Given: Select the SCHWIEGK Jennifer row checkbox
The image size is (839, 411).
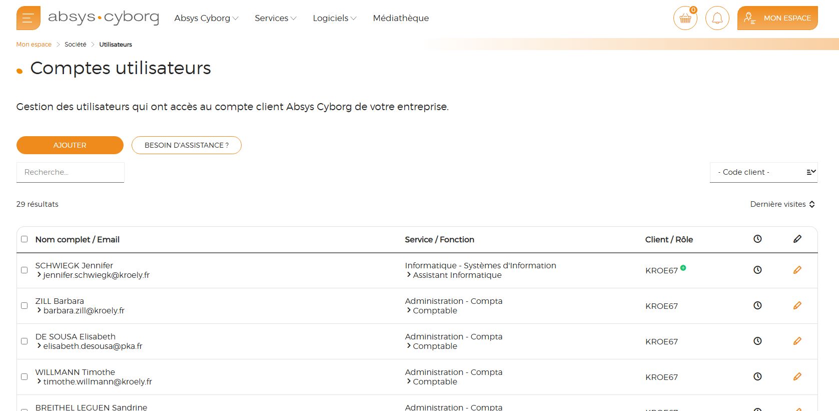Looking at the screenshot, I should [24, 270].
